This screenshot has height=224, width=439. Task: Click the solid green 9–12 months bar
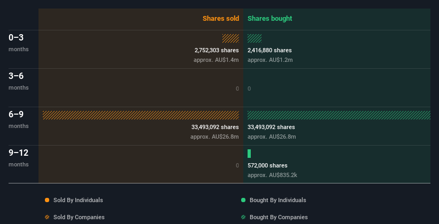point(249,154)
